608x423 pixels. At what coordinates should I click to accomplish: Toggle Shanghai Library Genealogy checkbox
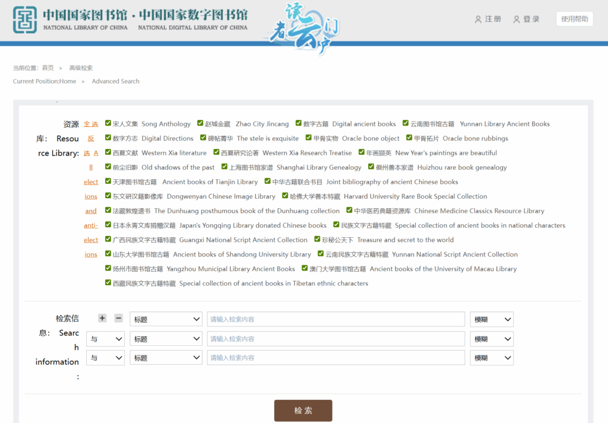[224, 167]
